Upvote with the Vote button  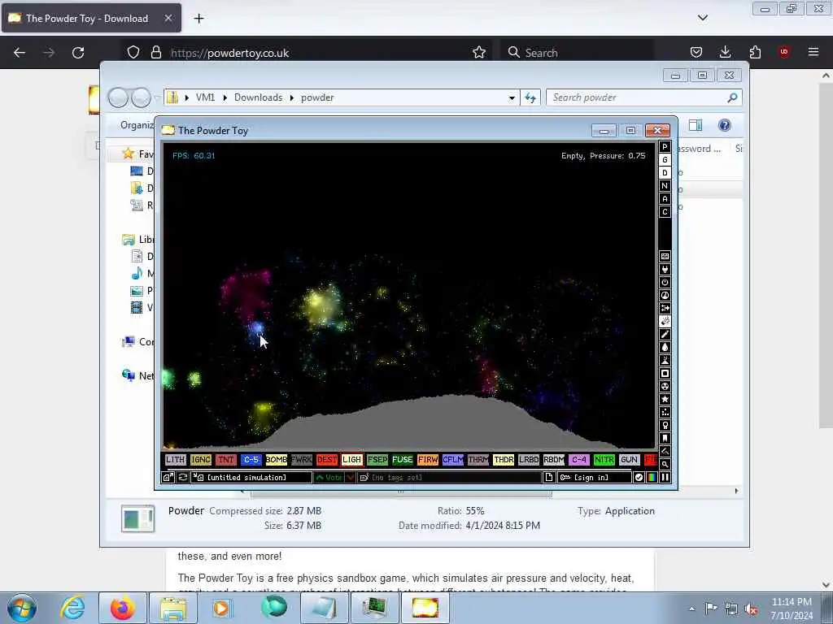[x=329, y=478]
